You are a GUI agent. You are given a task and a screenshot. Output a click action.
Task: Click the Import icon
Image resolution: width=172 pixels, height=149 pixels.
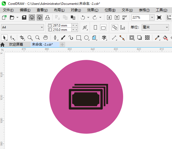[x=109, y=17]
